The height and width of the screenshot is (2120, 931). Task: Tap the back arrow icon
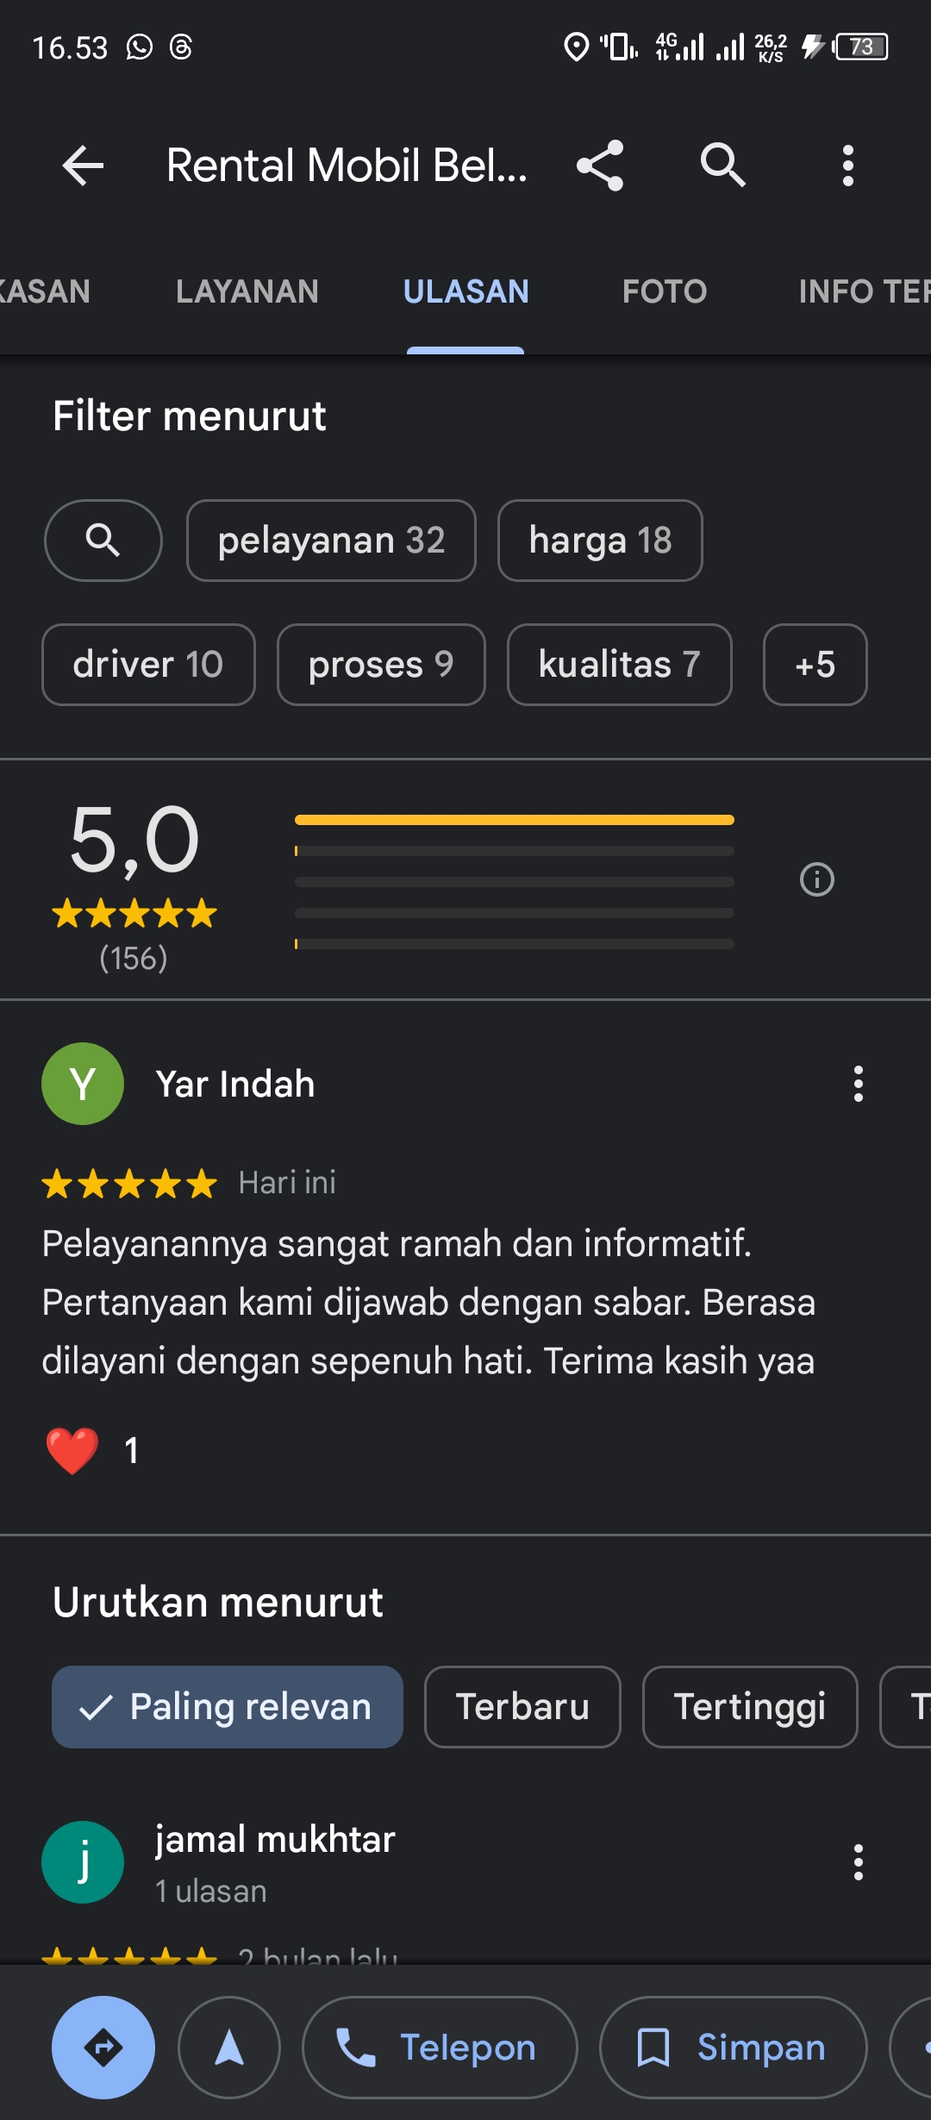click(83, 165)
